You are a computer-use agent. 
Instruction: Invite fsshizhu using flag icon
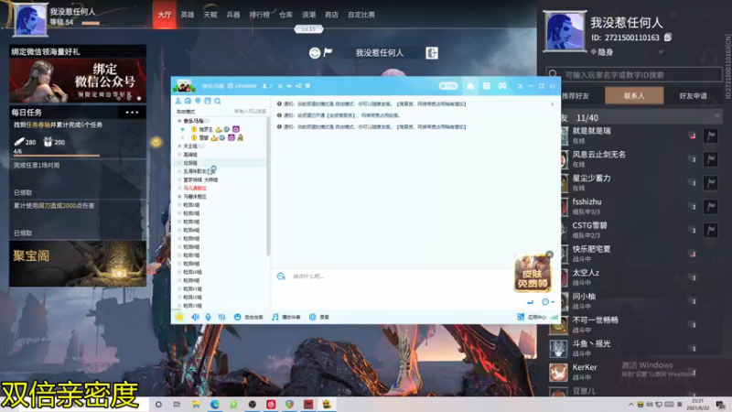click(711, 207)
